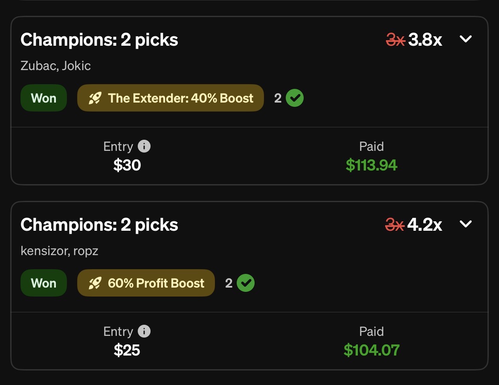
Task: Click info icon beside $30 Entry label
Action: 144,147
